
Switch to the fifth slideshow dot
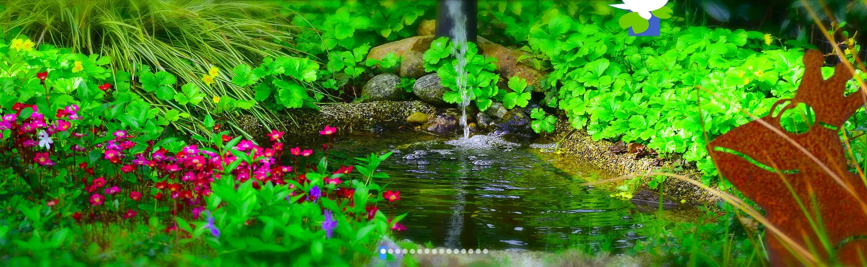[x=412, y=251]
